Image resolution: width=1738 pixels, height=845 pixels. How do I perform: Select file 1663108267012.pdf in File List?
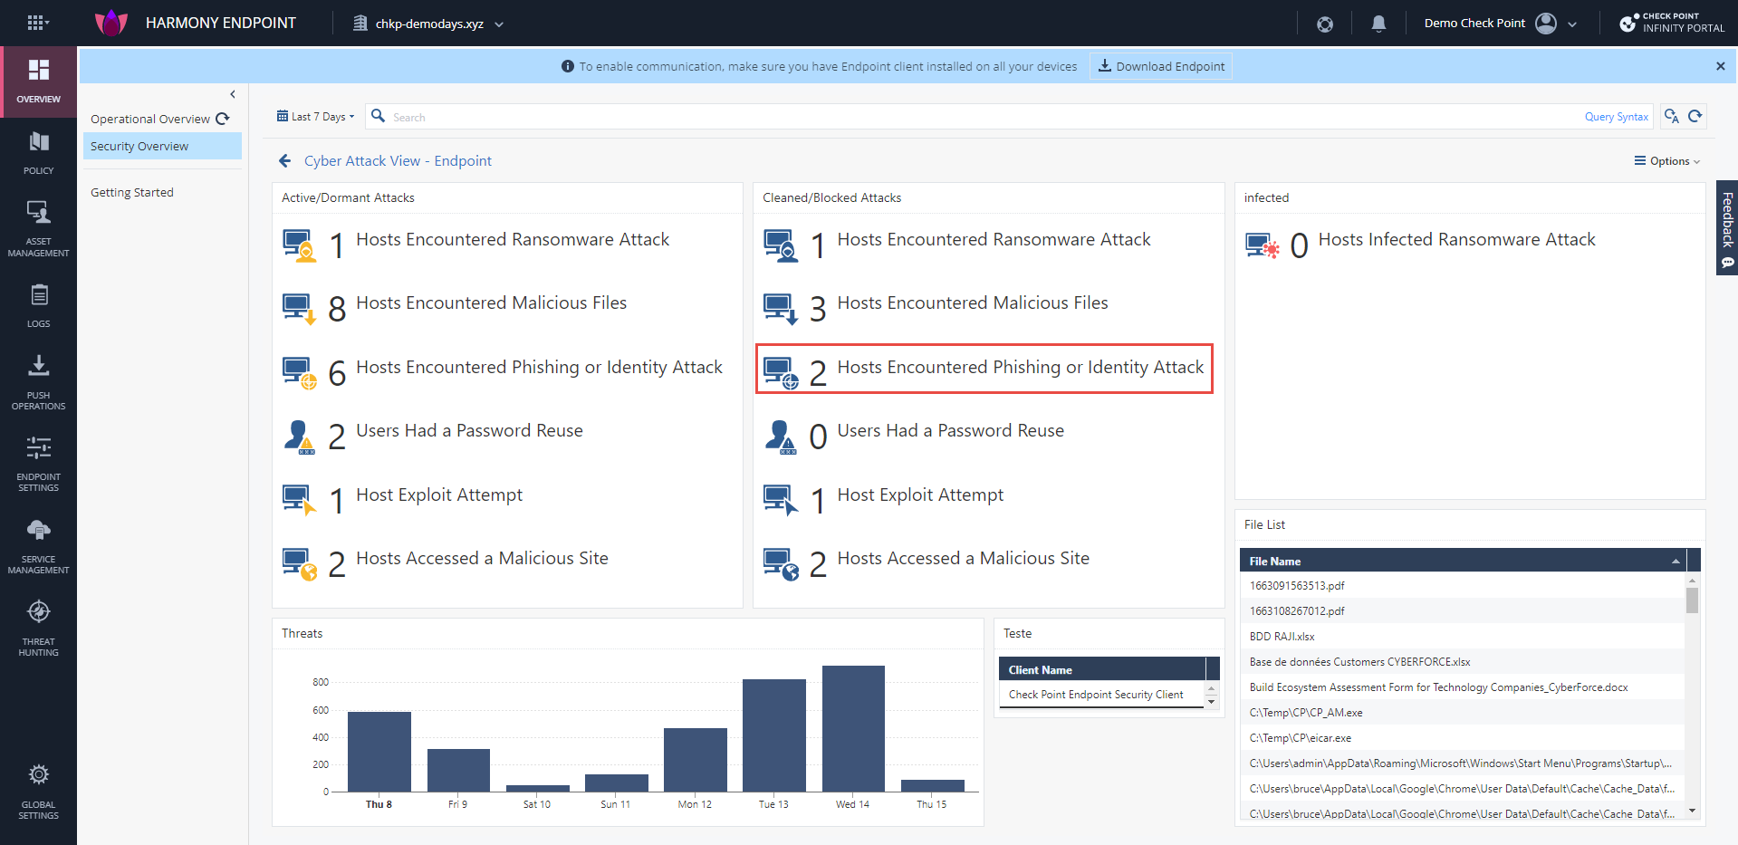(x=1462, y=611)
